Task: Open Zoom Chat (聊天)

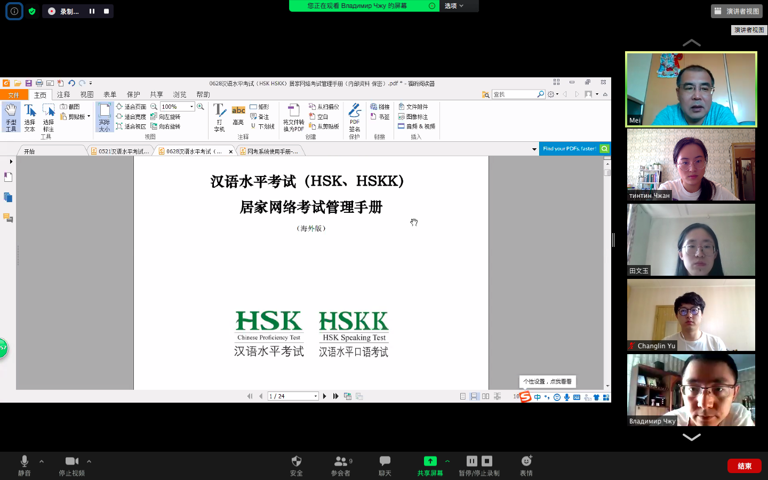Action: [x=385, y=465]
